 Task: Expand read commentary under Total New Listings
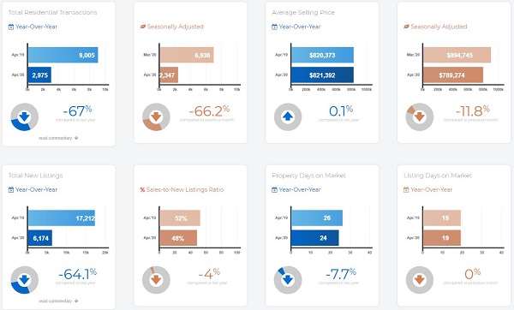point(58,301)
